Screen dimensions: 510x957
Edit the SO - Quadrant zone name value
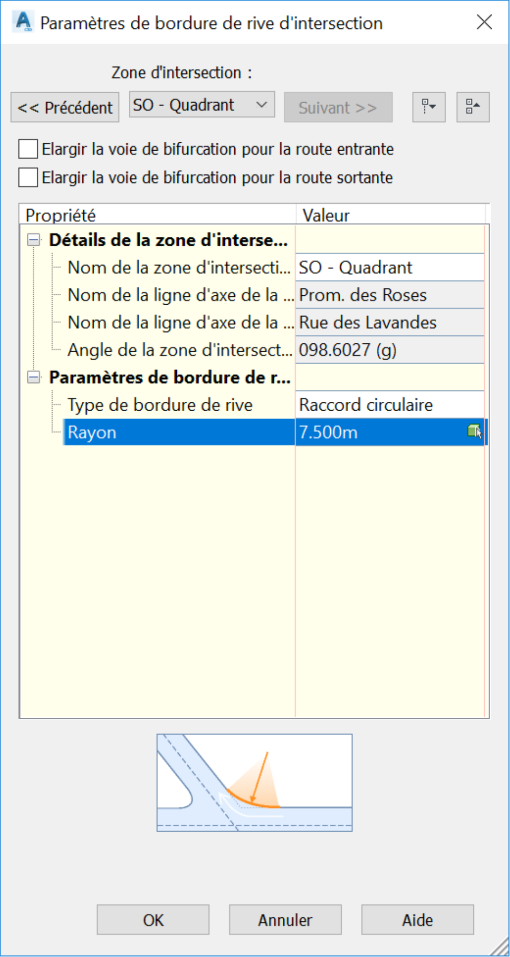click(390, 268)
